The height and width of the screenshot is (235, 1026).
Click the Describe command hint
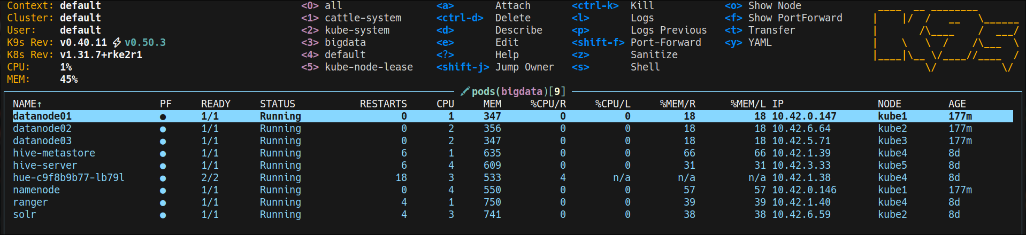pos(518,30)
